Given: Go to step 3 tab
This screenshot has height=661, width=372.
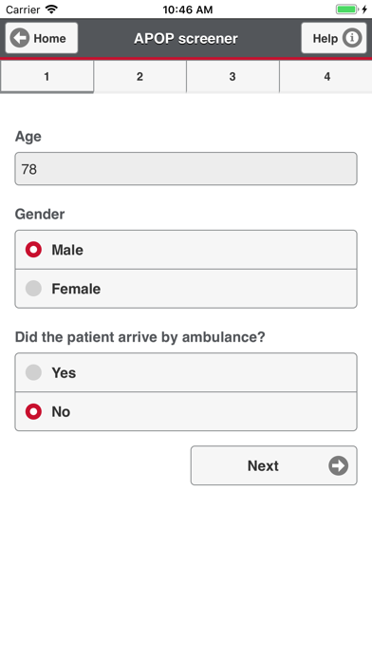Looking at the screenshot, I should point(232,76).
